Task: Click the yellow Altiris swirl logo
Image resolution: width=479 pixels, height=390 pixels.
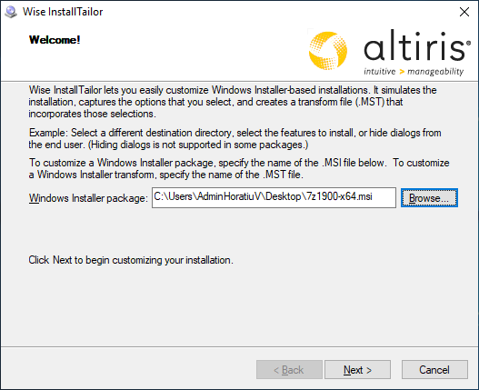Action: pyautogui.click(x=328, y=50)
